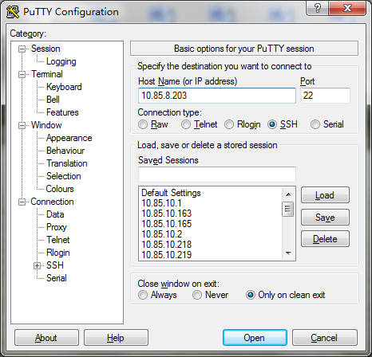
Task: Open the Window category
Action: pos(46,125)
